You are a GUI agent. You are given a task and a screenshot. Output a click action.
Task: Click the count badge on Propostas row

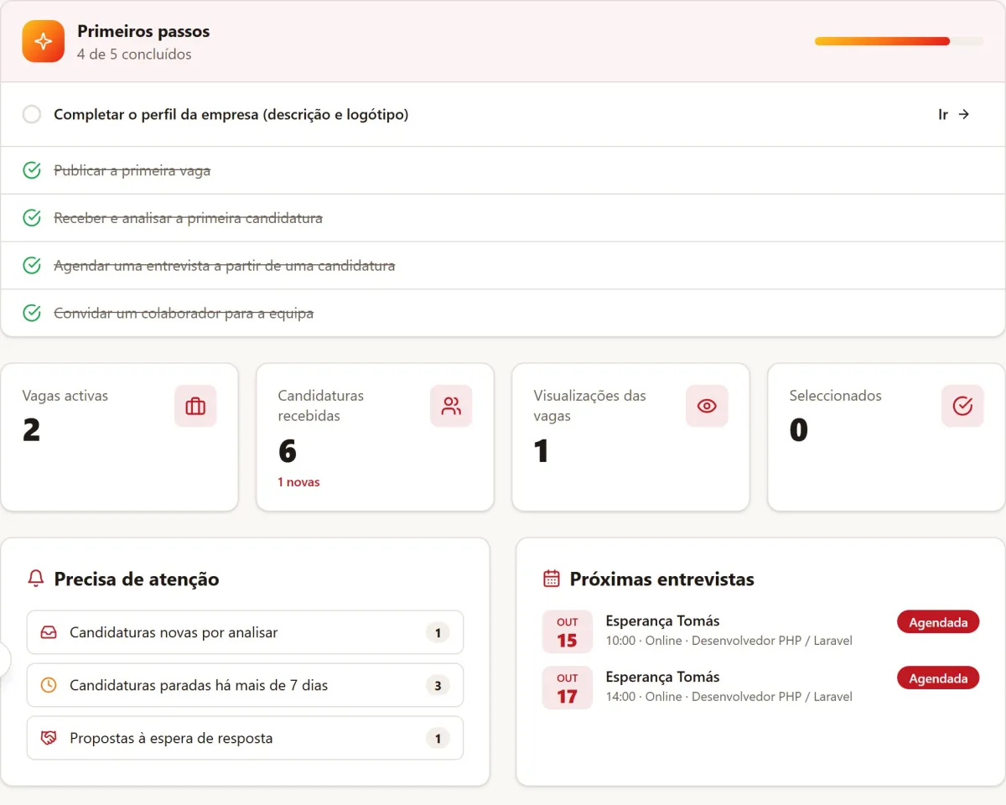click(x=438, y=738)
